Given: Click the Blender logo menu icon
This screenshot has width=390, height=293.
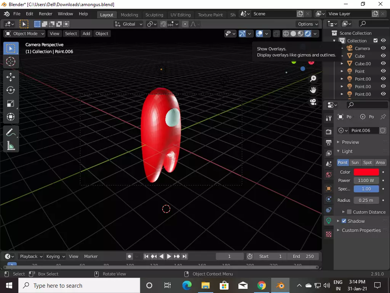Looking at the screenshot, I should tap(7, 14).
